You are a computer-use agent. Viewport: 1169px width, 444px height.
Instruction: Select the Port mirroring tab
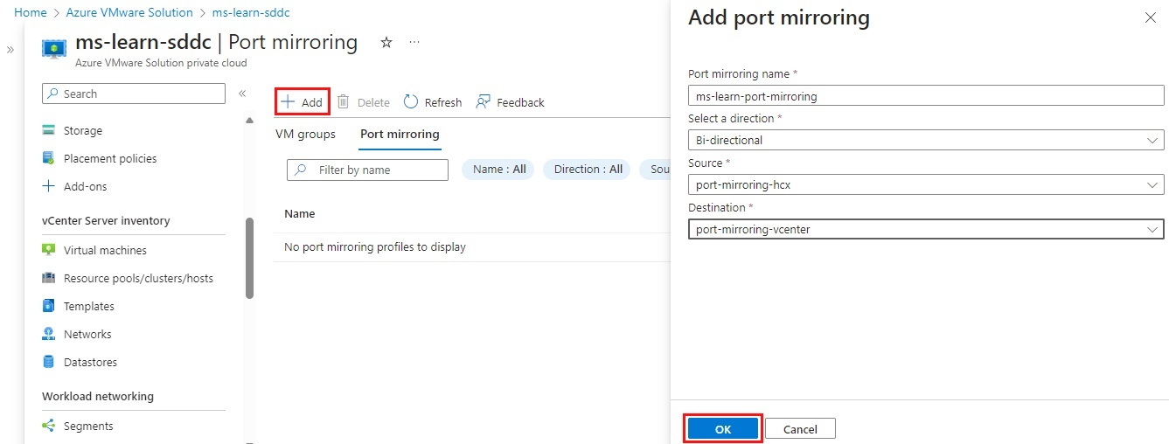400,134
